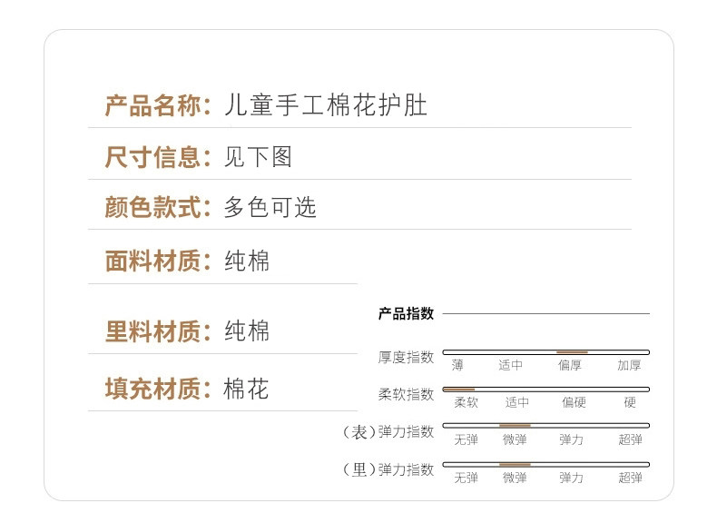Click the 面料材质 label
Image resolution: width=717 pixels, height=523 pixels.
[158, 261]
